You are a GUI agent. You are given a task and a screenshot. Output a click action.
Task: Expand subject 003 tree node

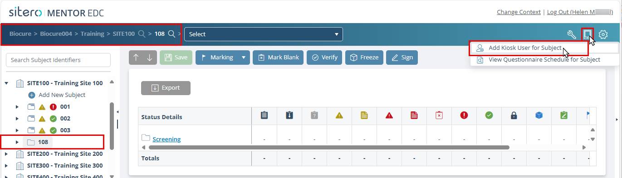[17, 130]
